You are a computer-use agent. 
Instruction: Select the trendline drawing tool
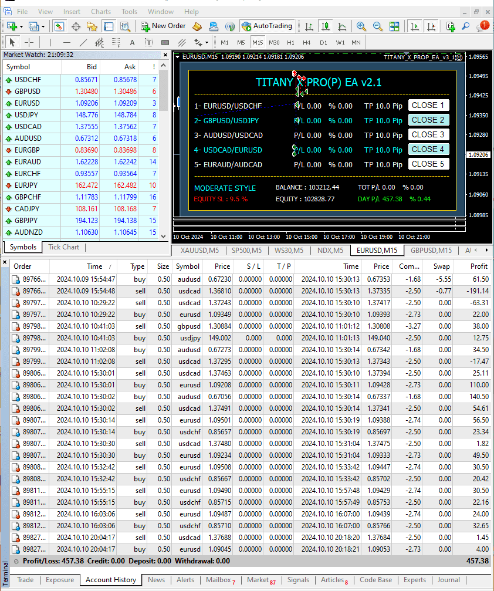pos(83,42)
